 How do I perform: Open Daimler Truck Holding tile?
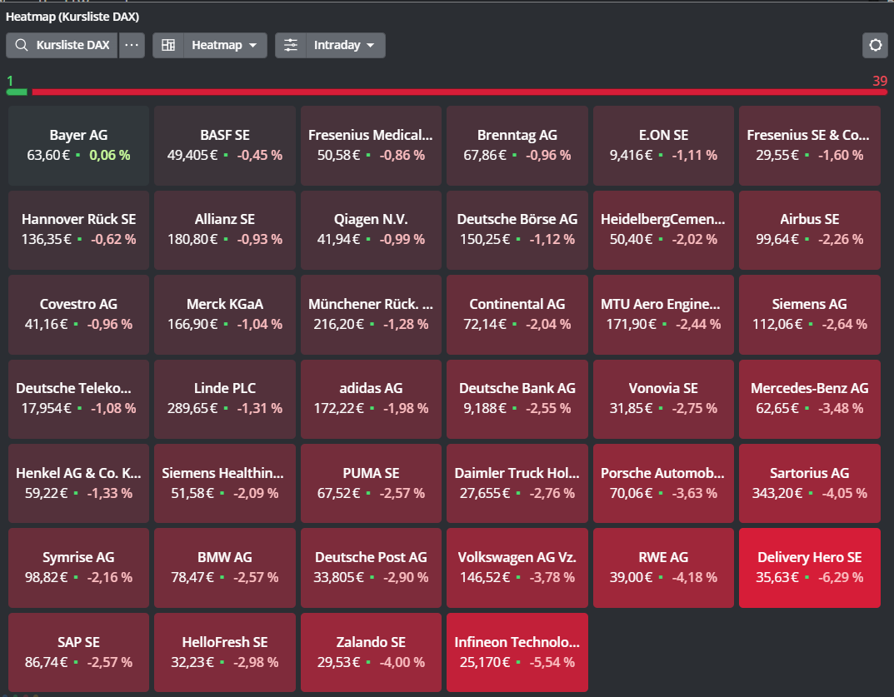517,484
